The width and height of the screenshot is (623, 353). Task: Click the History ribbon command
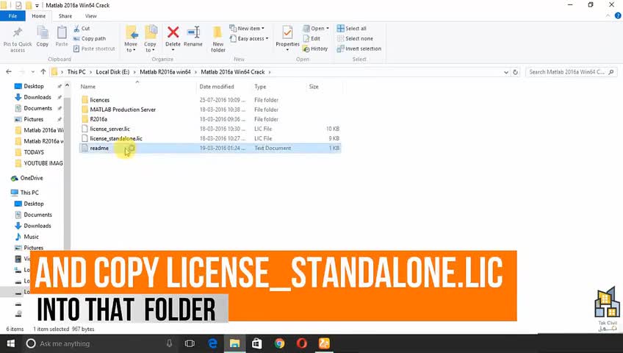pos(315,49)
